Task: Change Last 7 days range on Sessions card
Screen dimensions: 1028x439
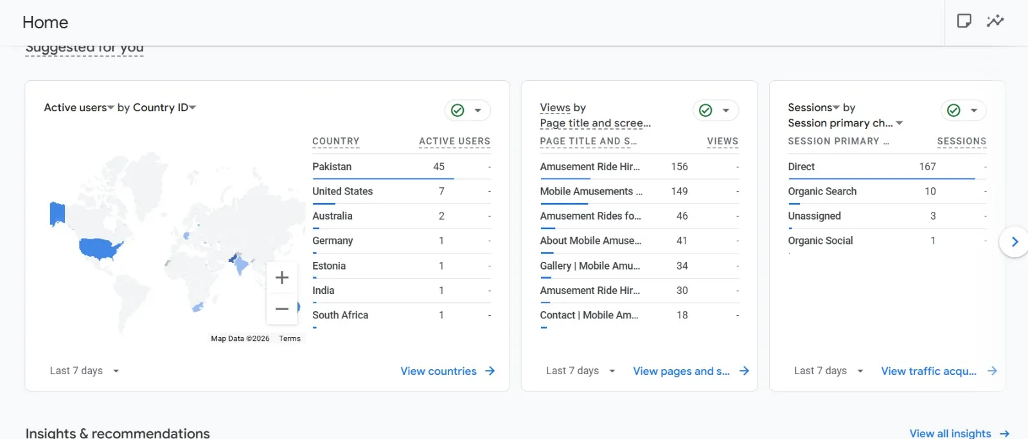Action: coord(828,371)
